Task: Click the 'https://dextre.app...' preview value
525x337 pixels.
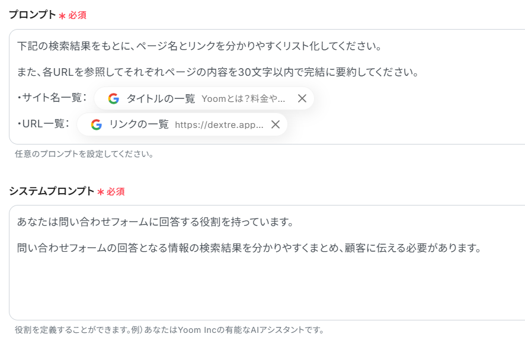Action: (219, 124)
